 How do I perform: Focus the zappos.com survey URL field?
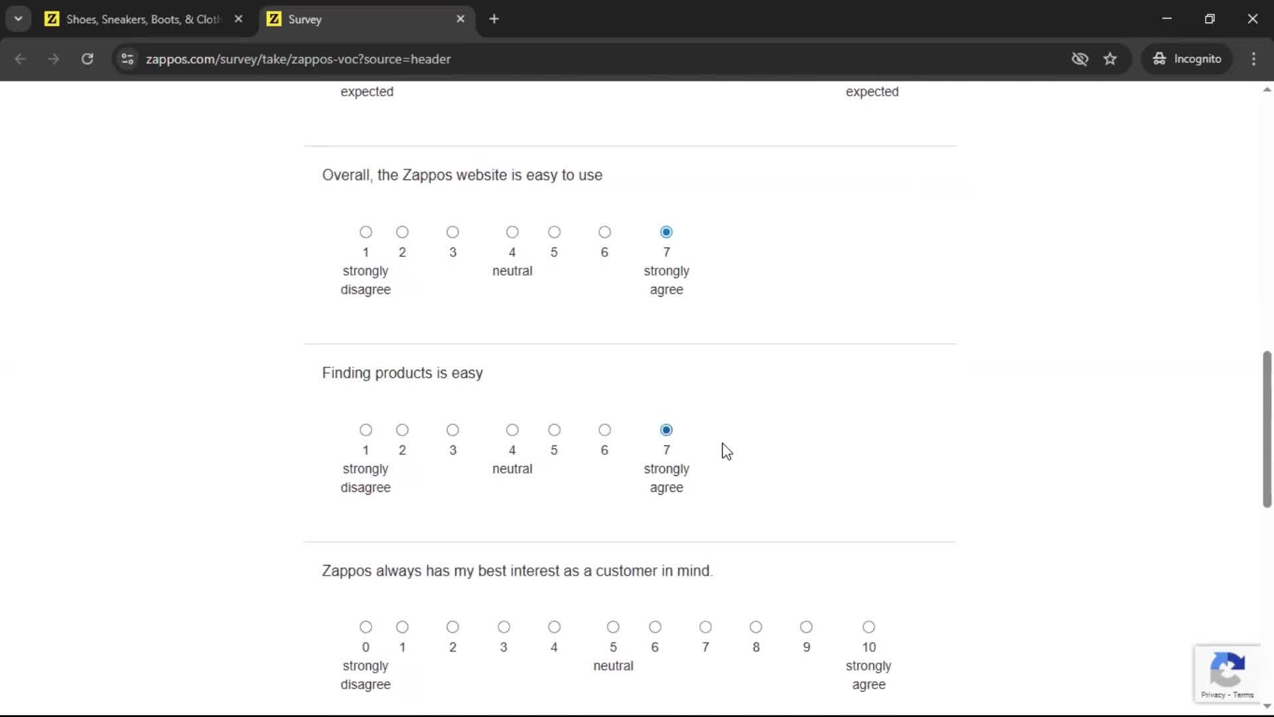pos(597,59)
